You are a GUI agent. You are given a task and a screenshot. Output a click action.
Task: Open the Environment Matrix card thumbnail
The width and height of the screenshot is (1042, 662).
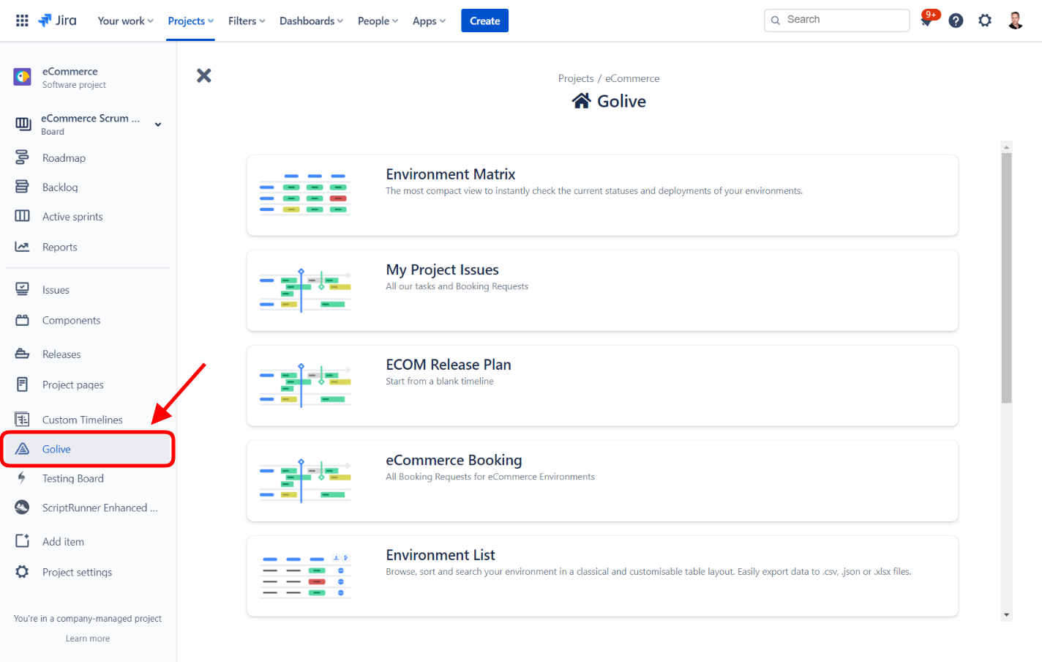[304, 195]
